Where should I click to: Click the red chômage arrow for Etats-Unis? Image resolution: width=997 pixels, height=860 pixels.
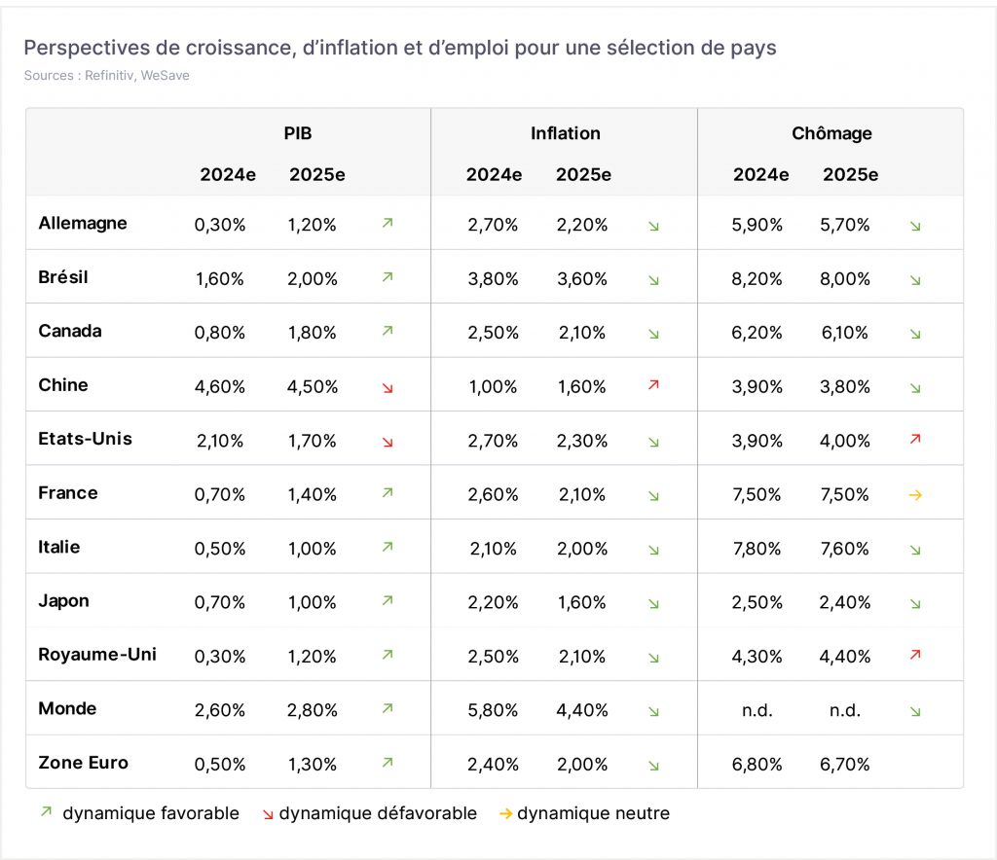915,439
